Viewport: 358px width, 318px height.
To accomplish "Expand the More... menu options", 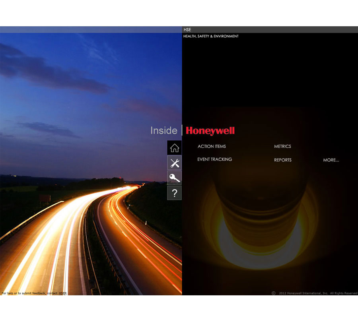I will coord(331,160).
